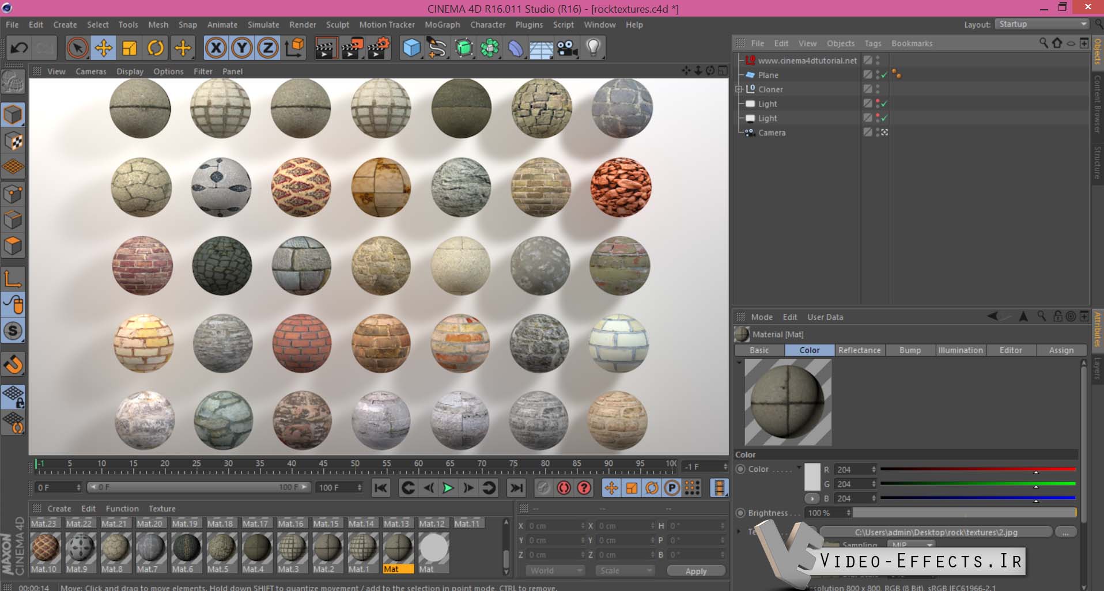
Task: Open spline pen tool icon
Action: tap(437, 48)
